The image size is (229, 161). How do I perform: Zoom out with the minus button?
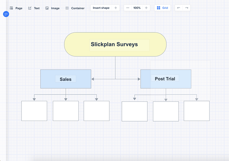(128, 8)
